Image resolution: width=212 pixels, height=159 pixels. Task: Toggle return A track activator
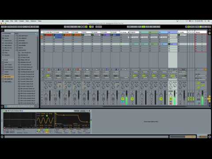pos(189,99)
